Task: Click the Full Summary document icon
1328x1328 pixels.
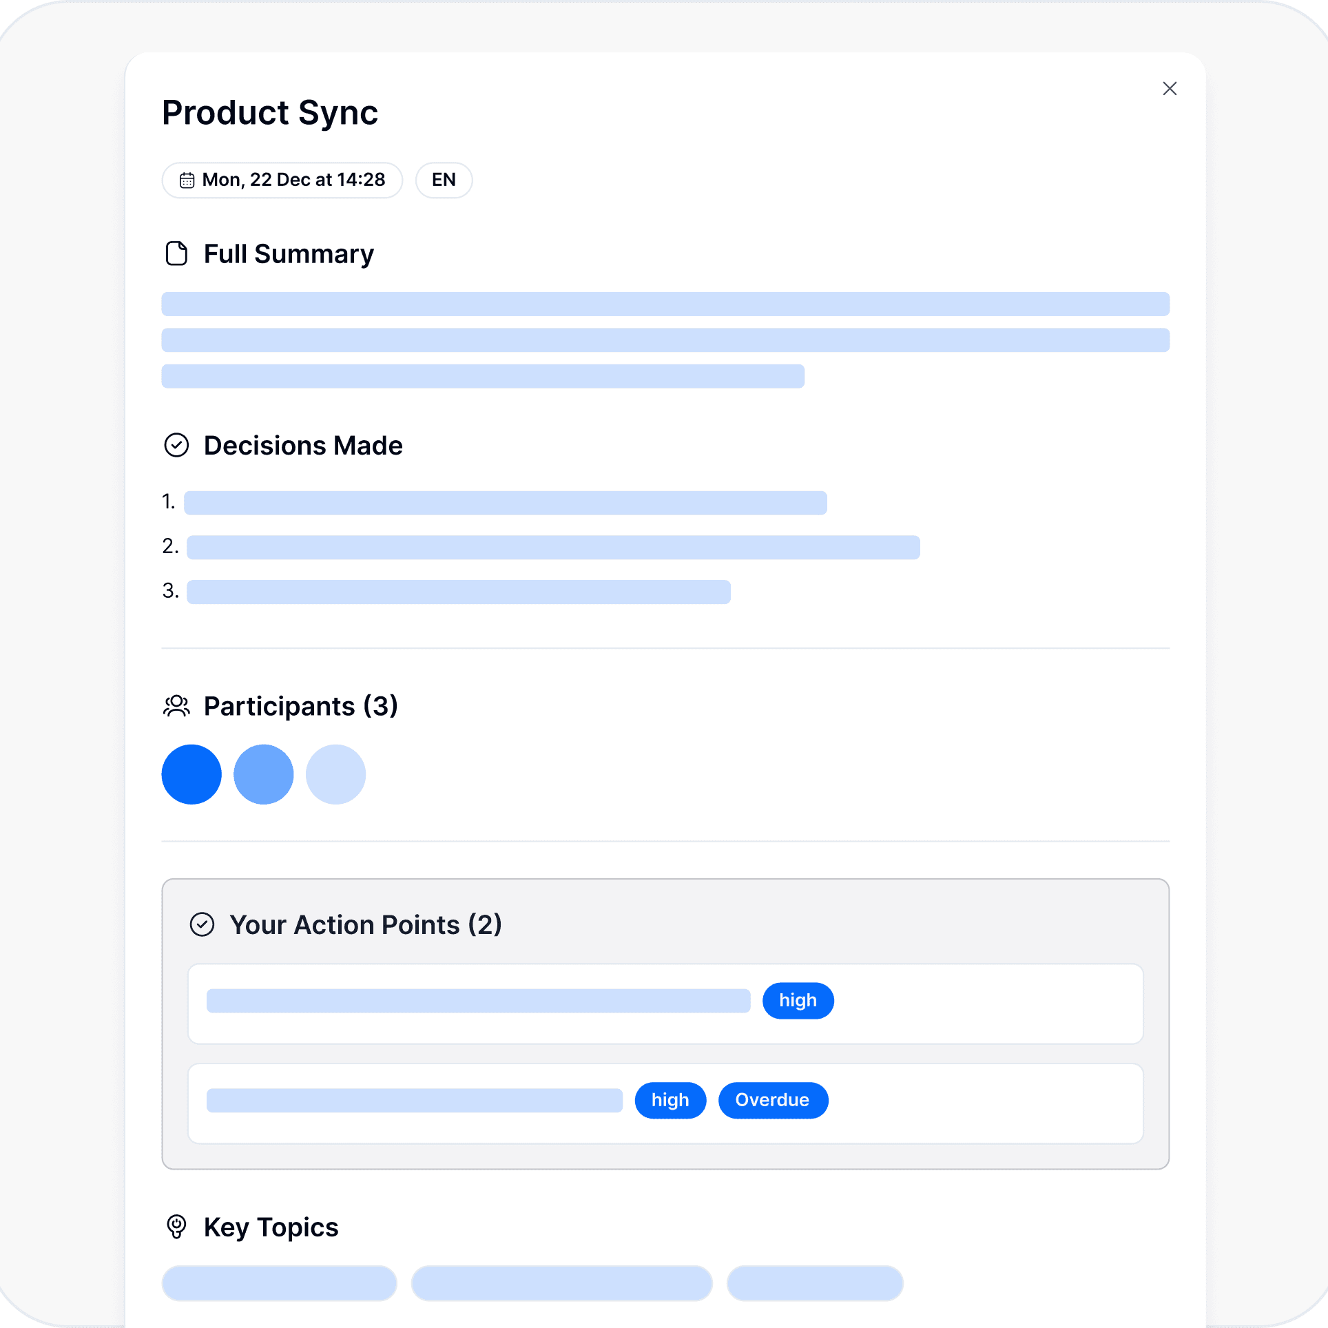Action: point(176,253)
